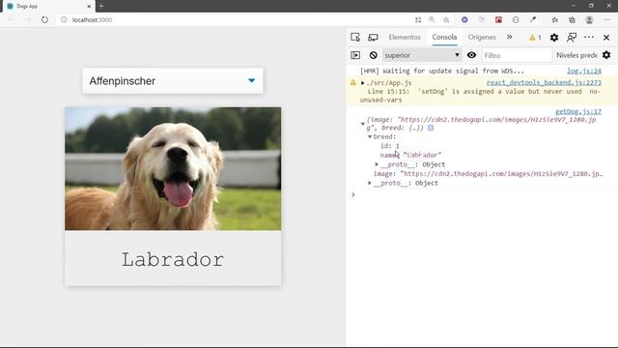Viewport: 618px width, 348px height.
Task: Click the golden dog photo
Action: pyautogui.click(x=173, y=168)
